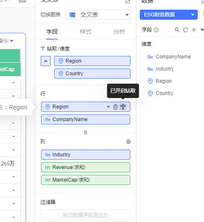Open the chart type dropdown showing 交叉表
This screenshot has height=222, width=204.
pyautogui.click(x=98, y=15)
